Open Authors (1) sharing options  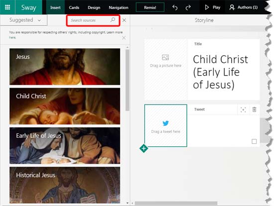[244, 7]
